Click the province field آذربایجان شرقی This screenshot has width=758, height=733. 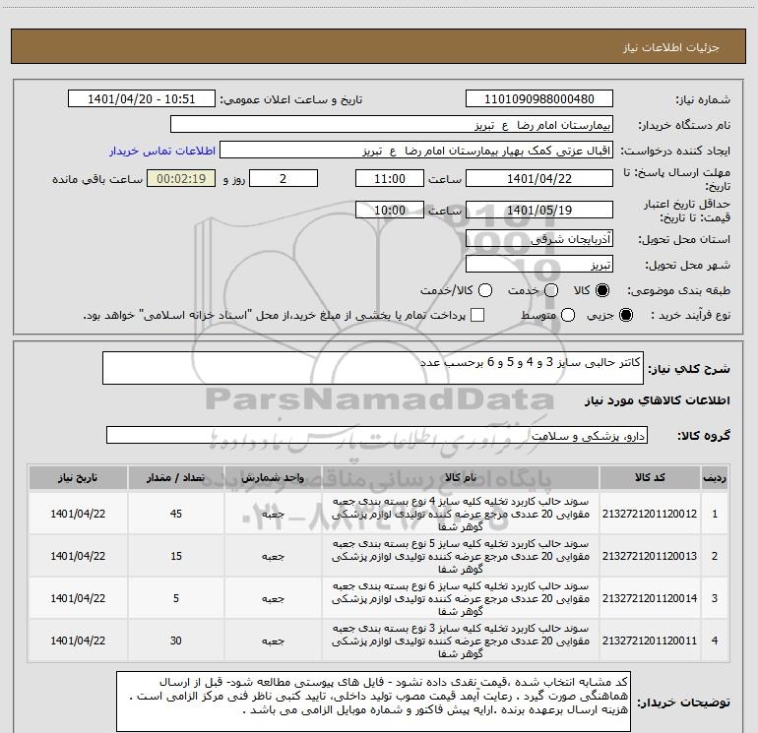pos(539,239)
